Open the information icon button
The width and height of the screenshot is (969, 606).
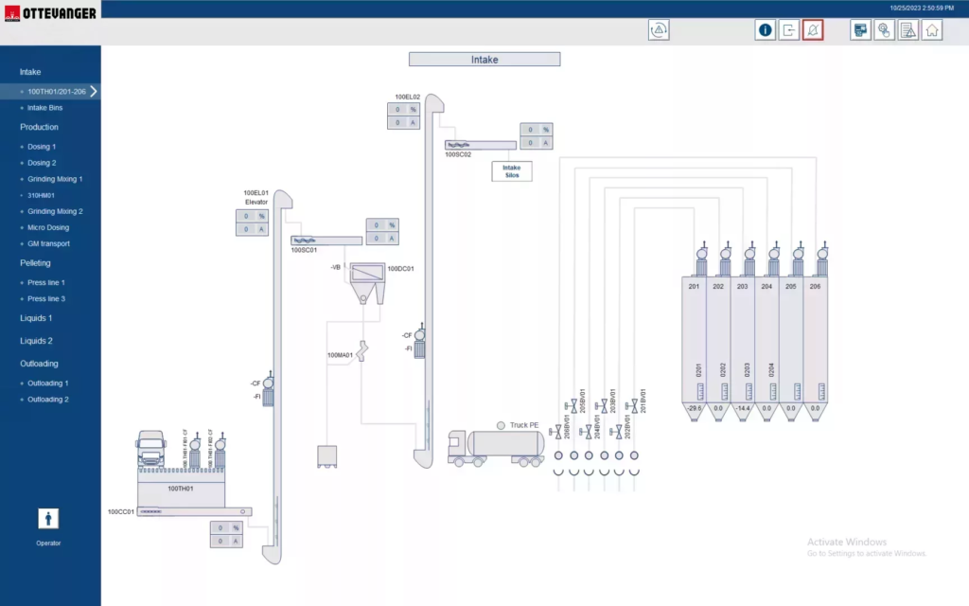(765, 30)
